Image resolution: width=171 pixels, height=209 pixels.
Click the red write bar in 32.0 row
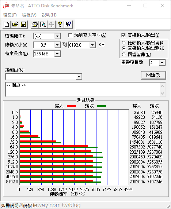[x=38, y=141]
